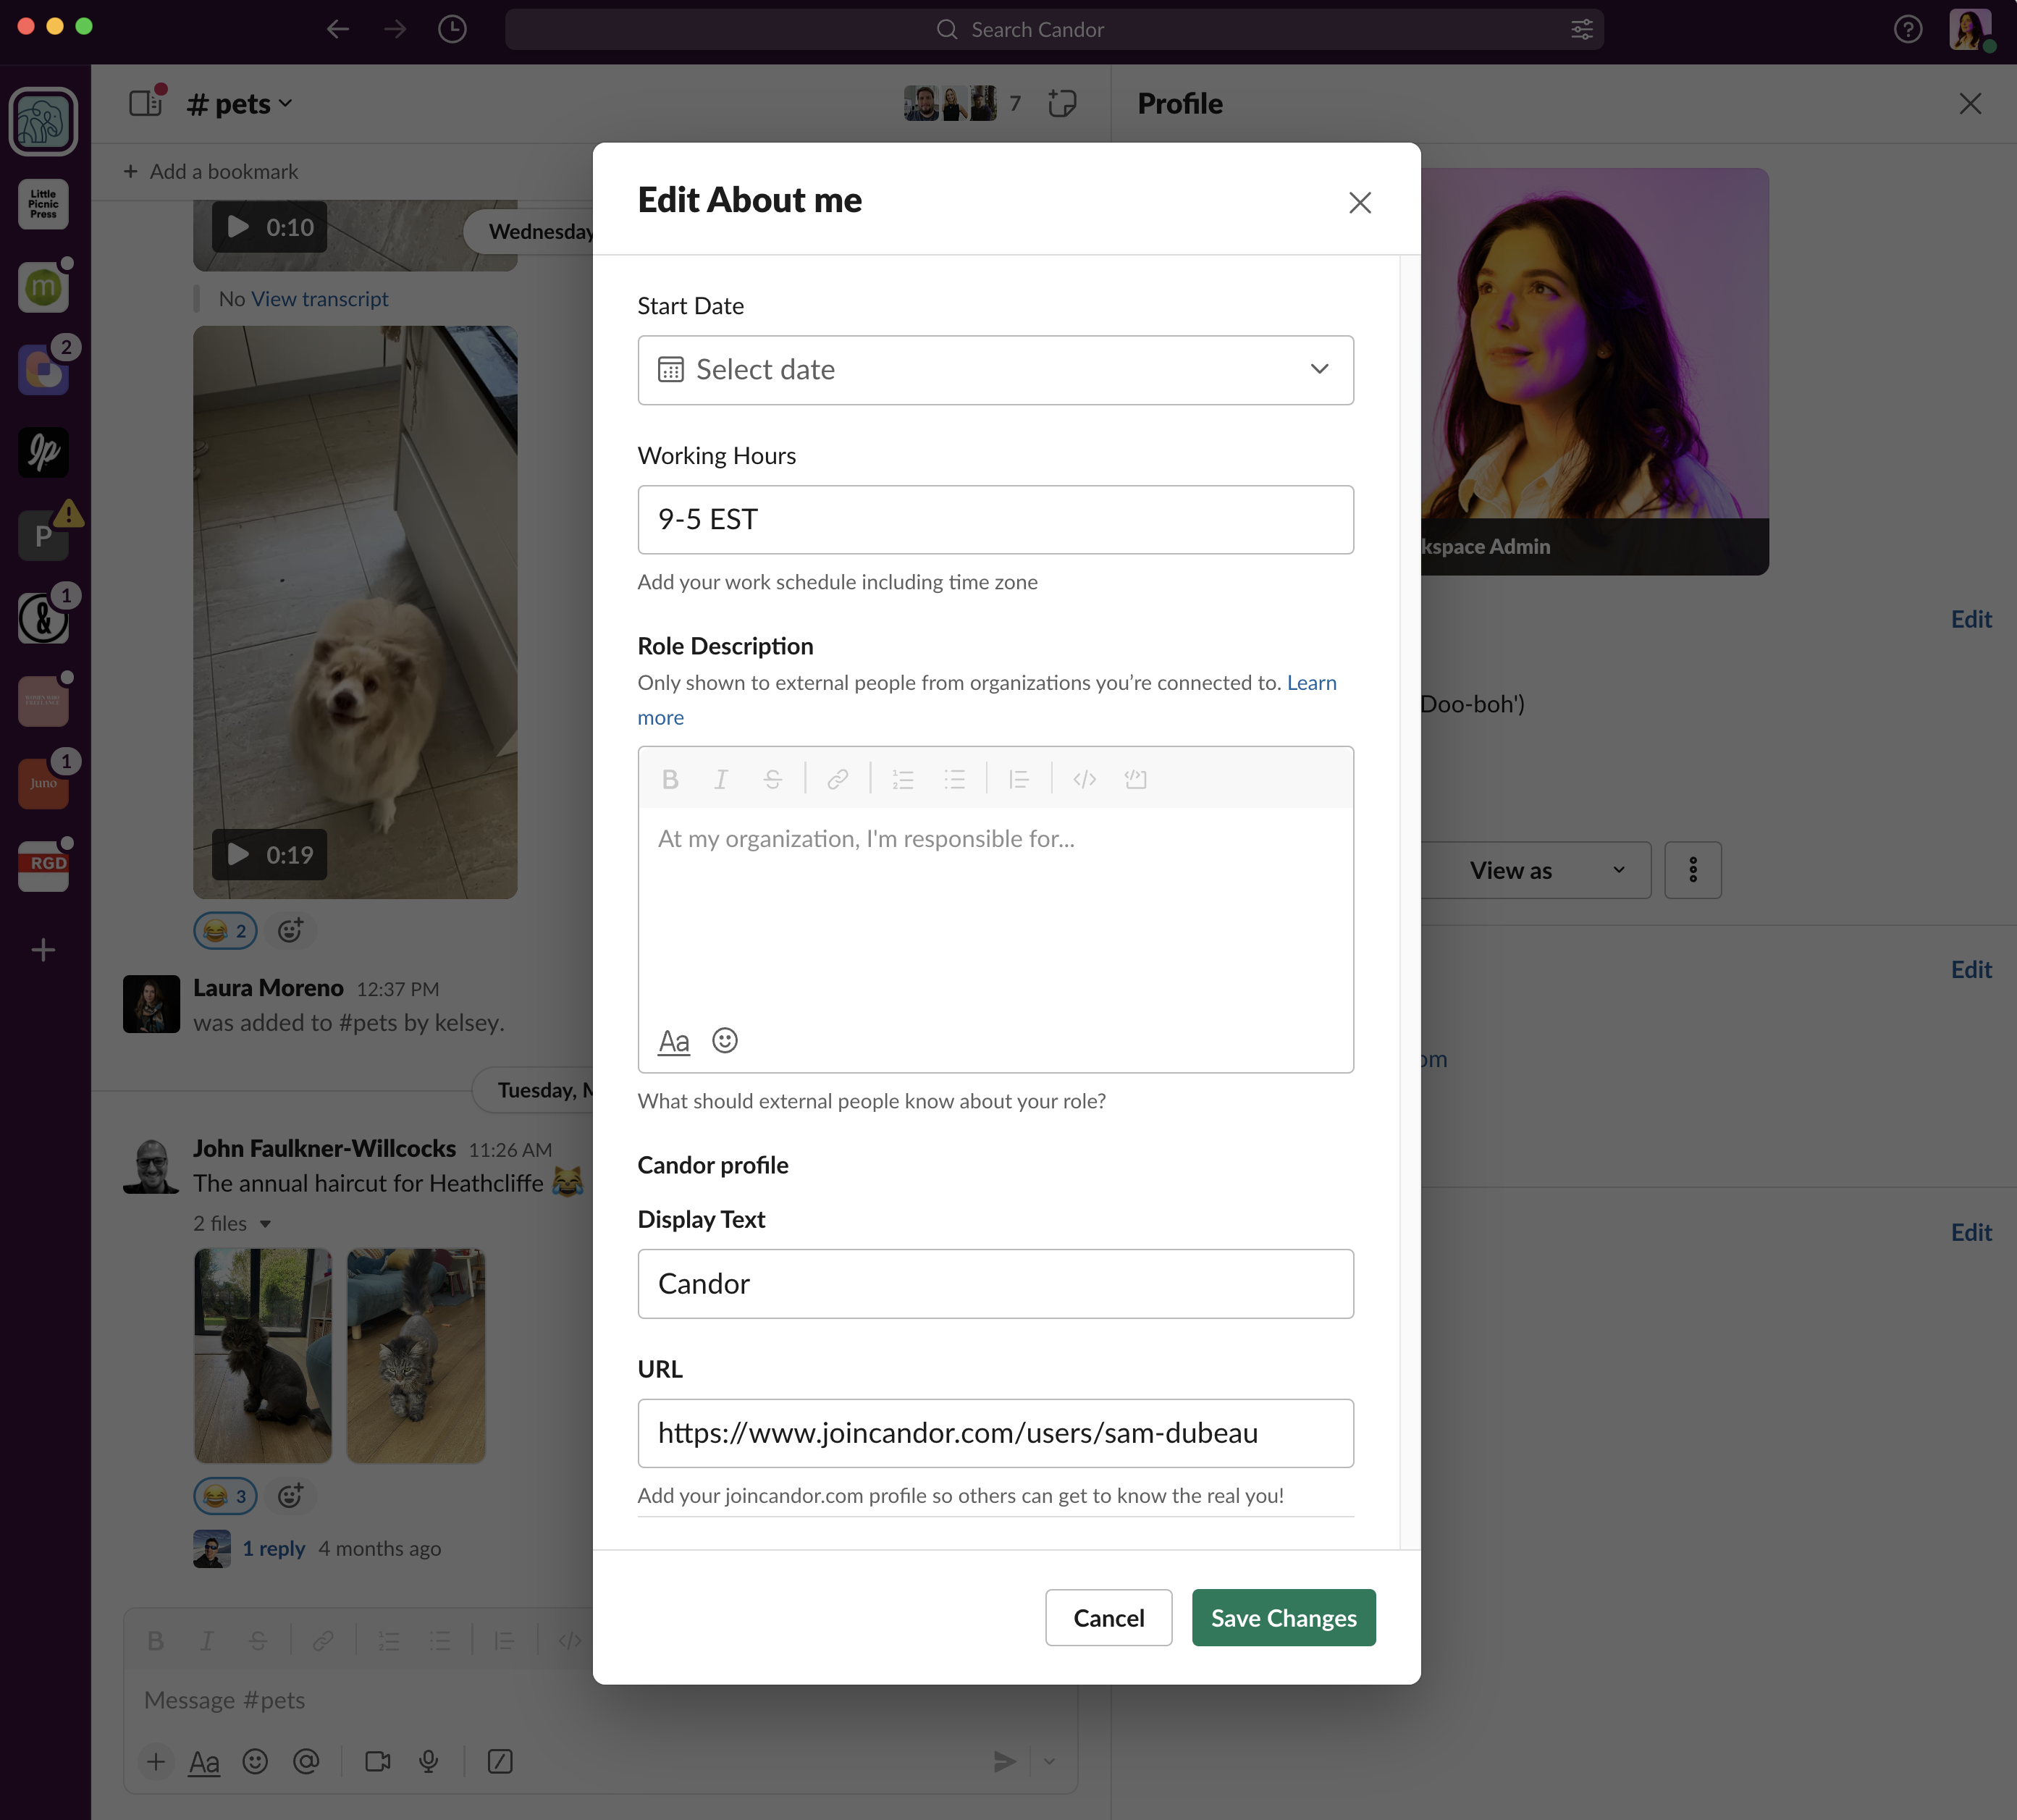Viewport: 2017px width, 1820px height.
Task: Open emoji picker in Role Description
Action: coord(725,1041)
